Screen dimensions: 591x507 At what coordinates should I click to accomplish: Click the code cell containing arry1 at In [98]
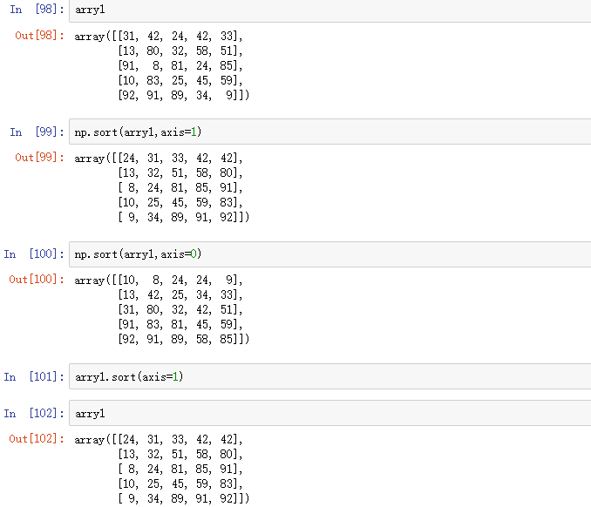click(329, 10)
